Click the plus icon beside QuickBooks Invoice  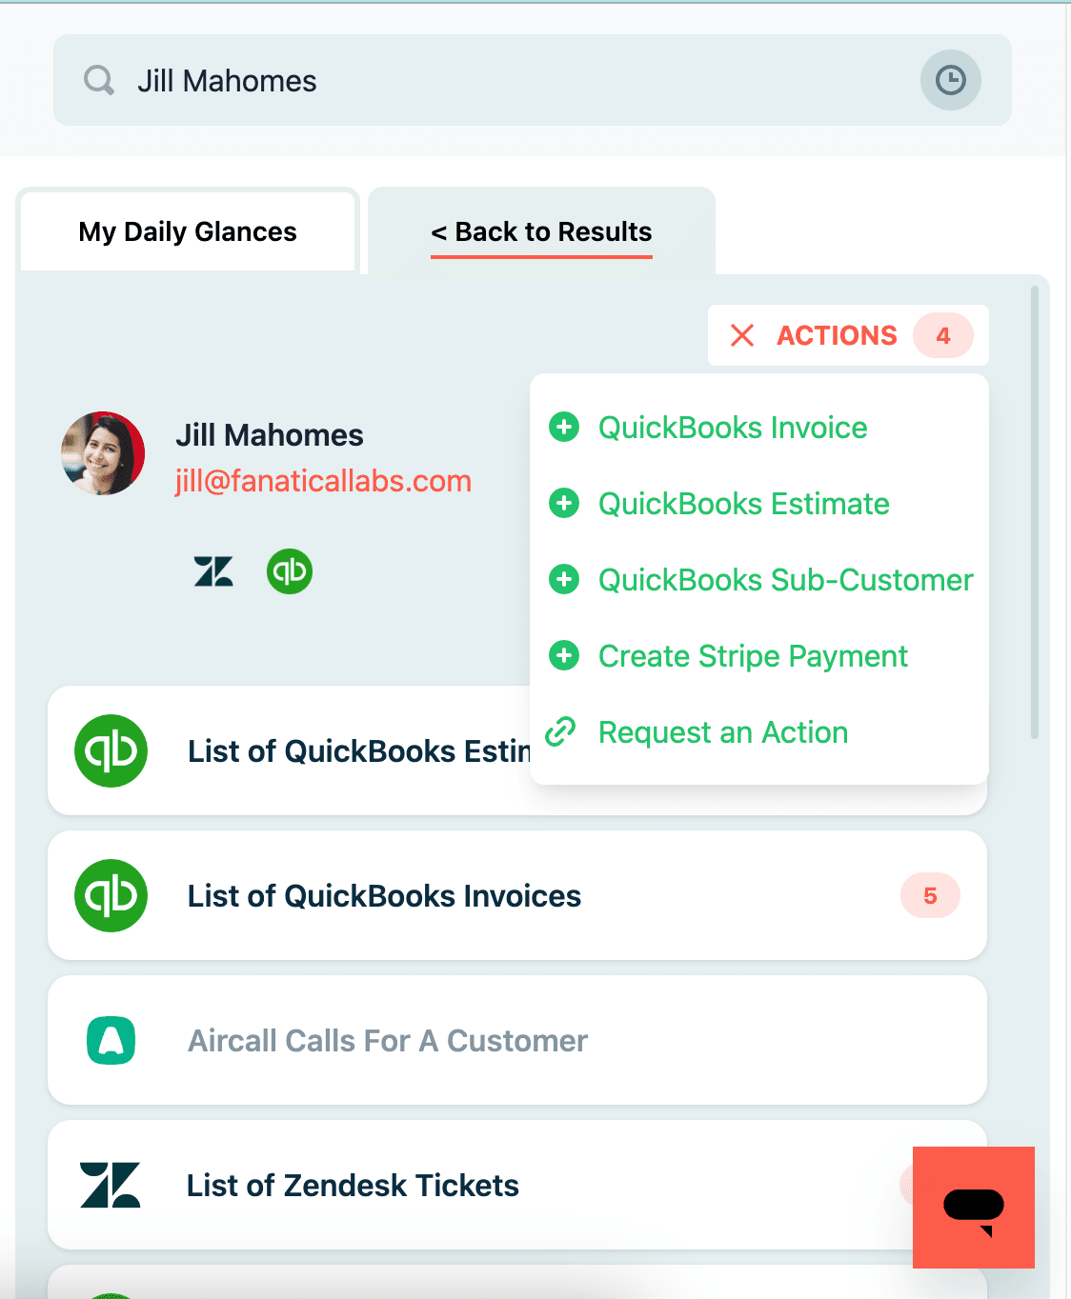pos(564,428)
